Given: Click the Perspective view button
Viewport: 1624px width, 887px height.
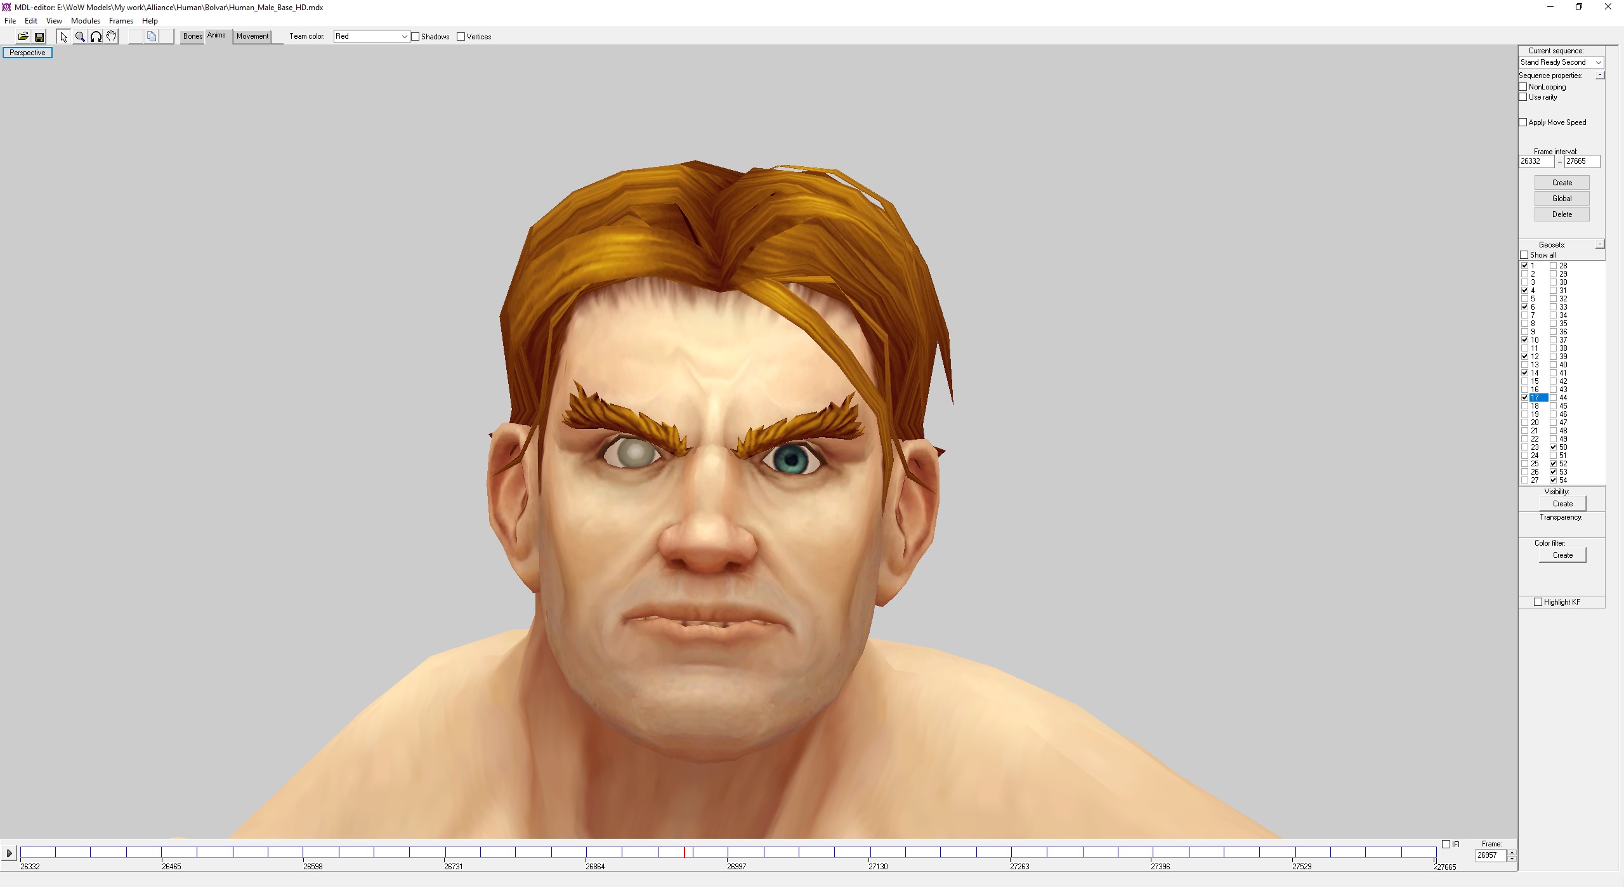Looking at the screenshot, I should (27, 53).
